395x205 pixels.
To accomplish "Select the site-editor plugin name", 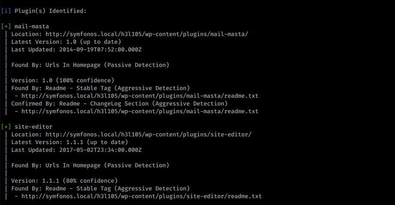I will (33, 127).
